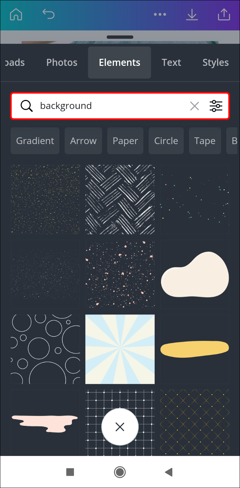Viewport: 240px width, 488px height.
Task: Pull the panel drag handle bar
Action: tap(120, 37)
